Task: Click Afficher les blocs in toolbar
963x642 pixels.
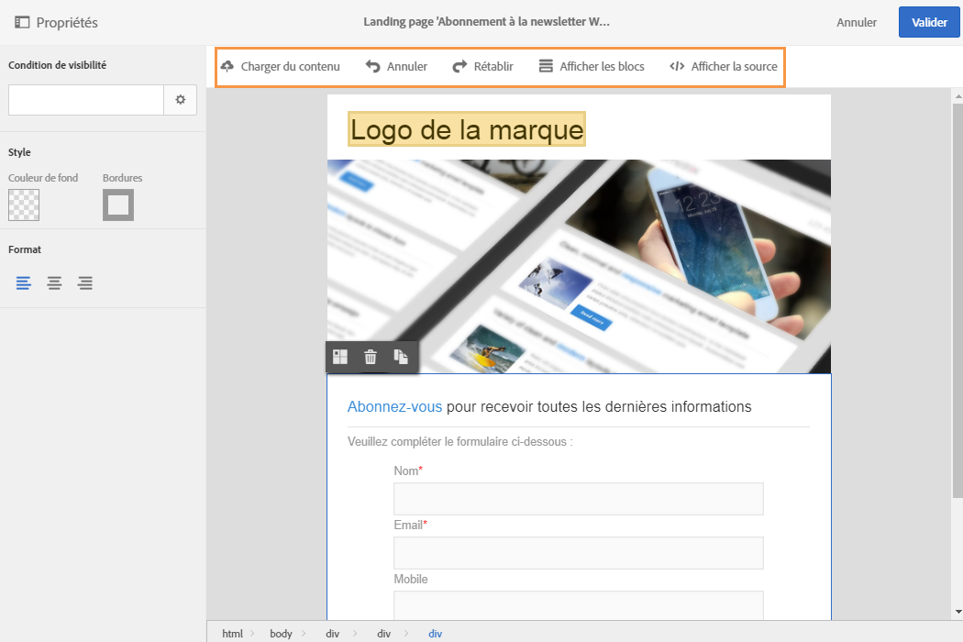Action: (592, 66)
